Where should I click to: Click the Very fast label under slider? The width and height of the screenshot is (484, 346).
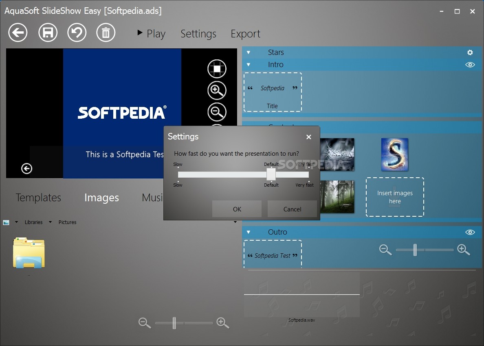pyautogui.click(x=304, y=185)
